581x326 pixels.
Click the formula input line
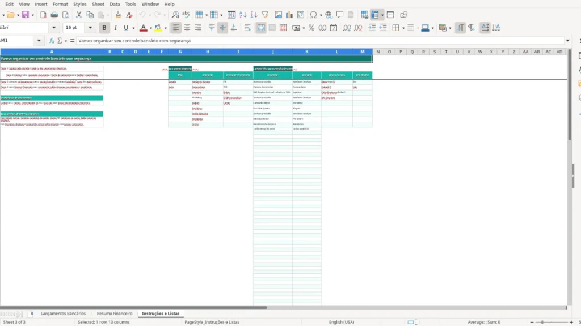[x=320, y=41]
